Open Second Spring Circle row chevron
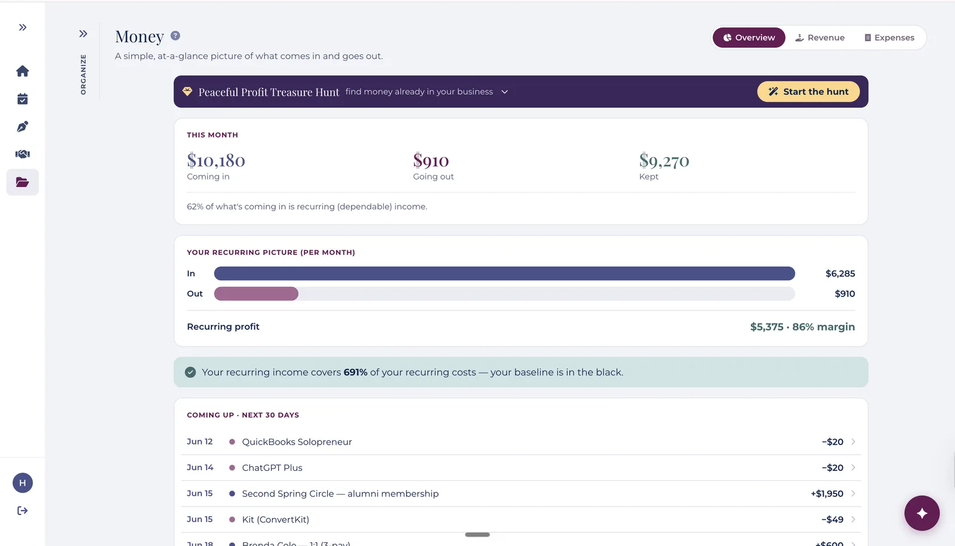This screenshot has width=955, height=546. (x=853, y=493)
